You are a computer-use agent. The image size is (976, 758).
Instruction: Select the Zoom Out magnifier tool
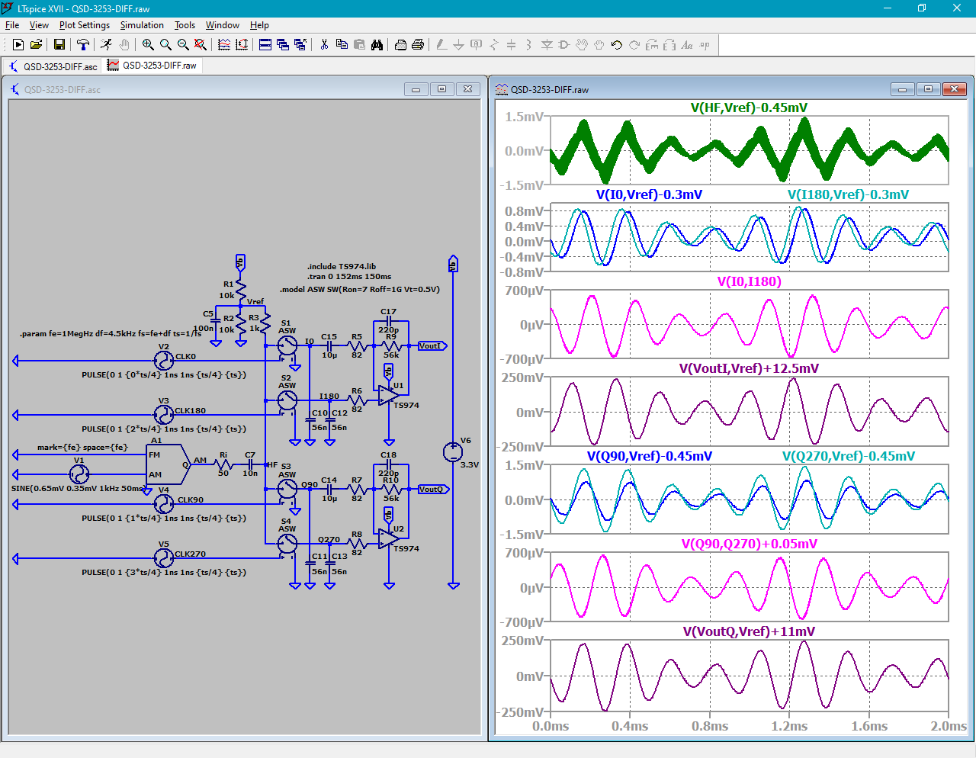coord(183,45)
